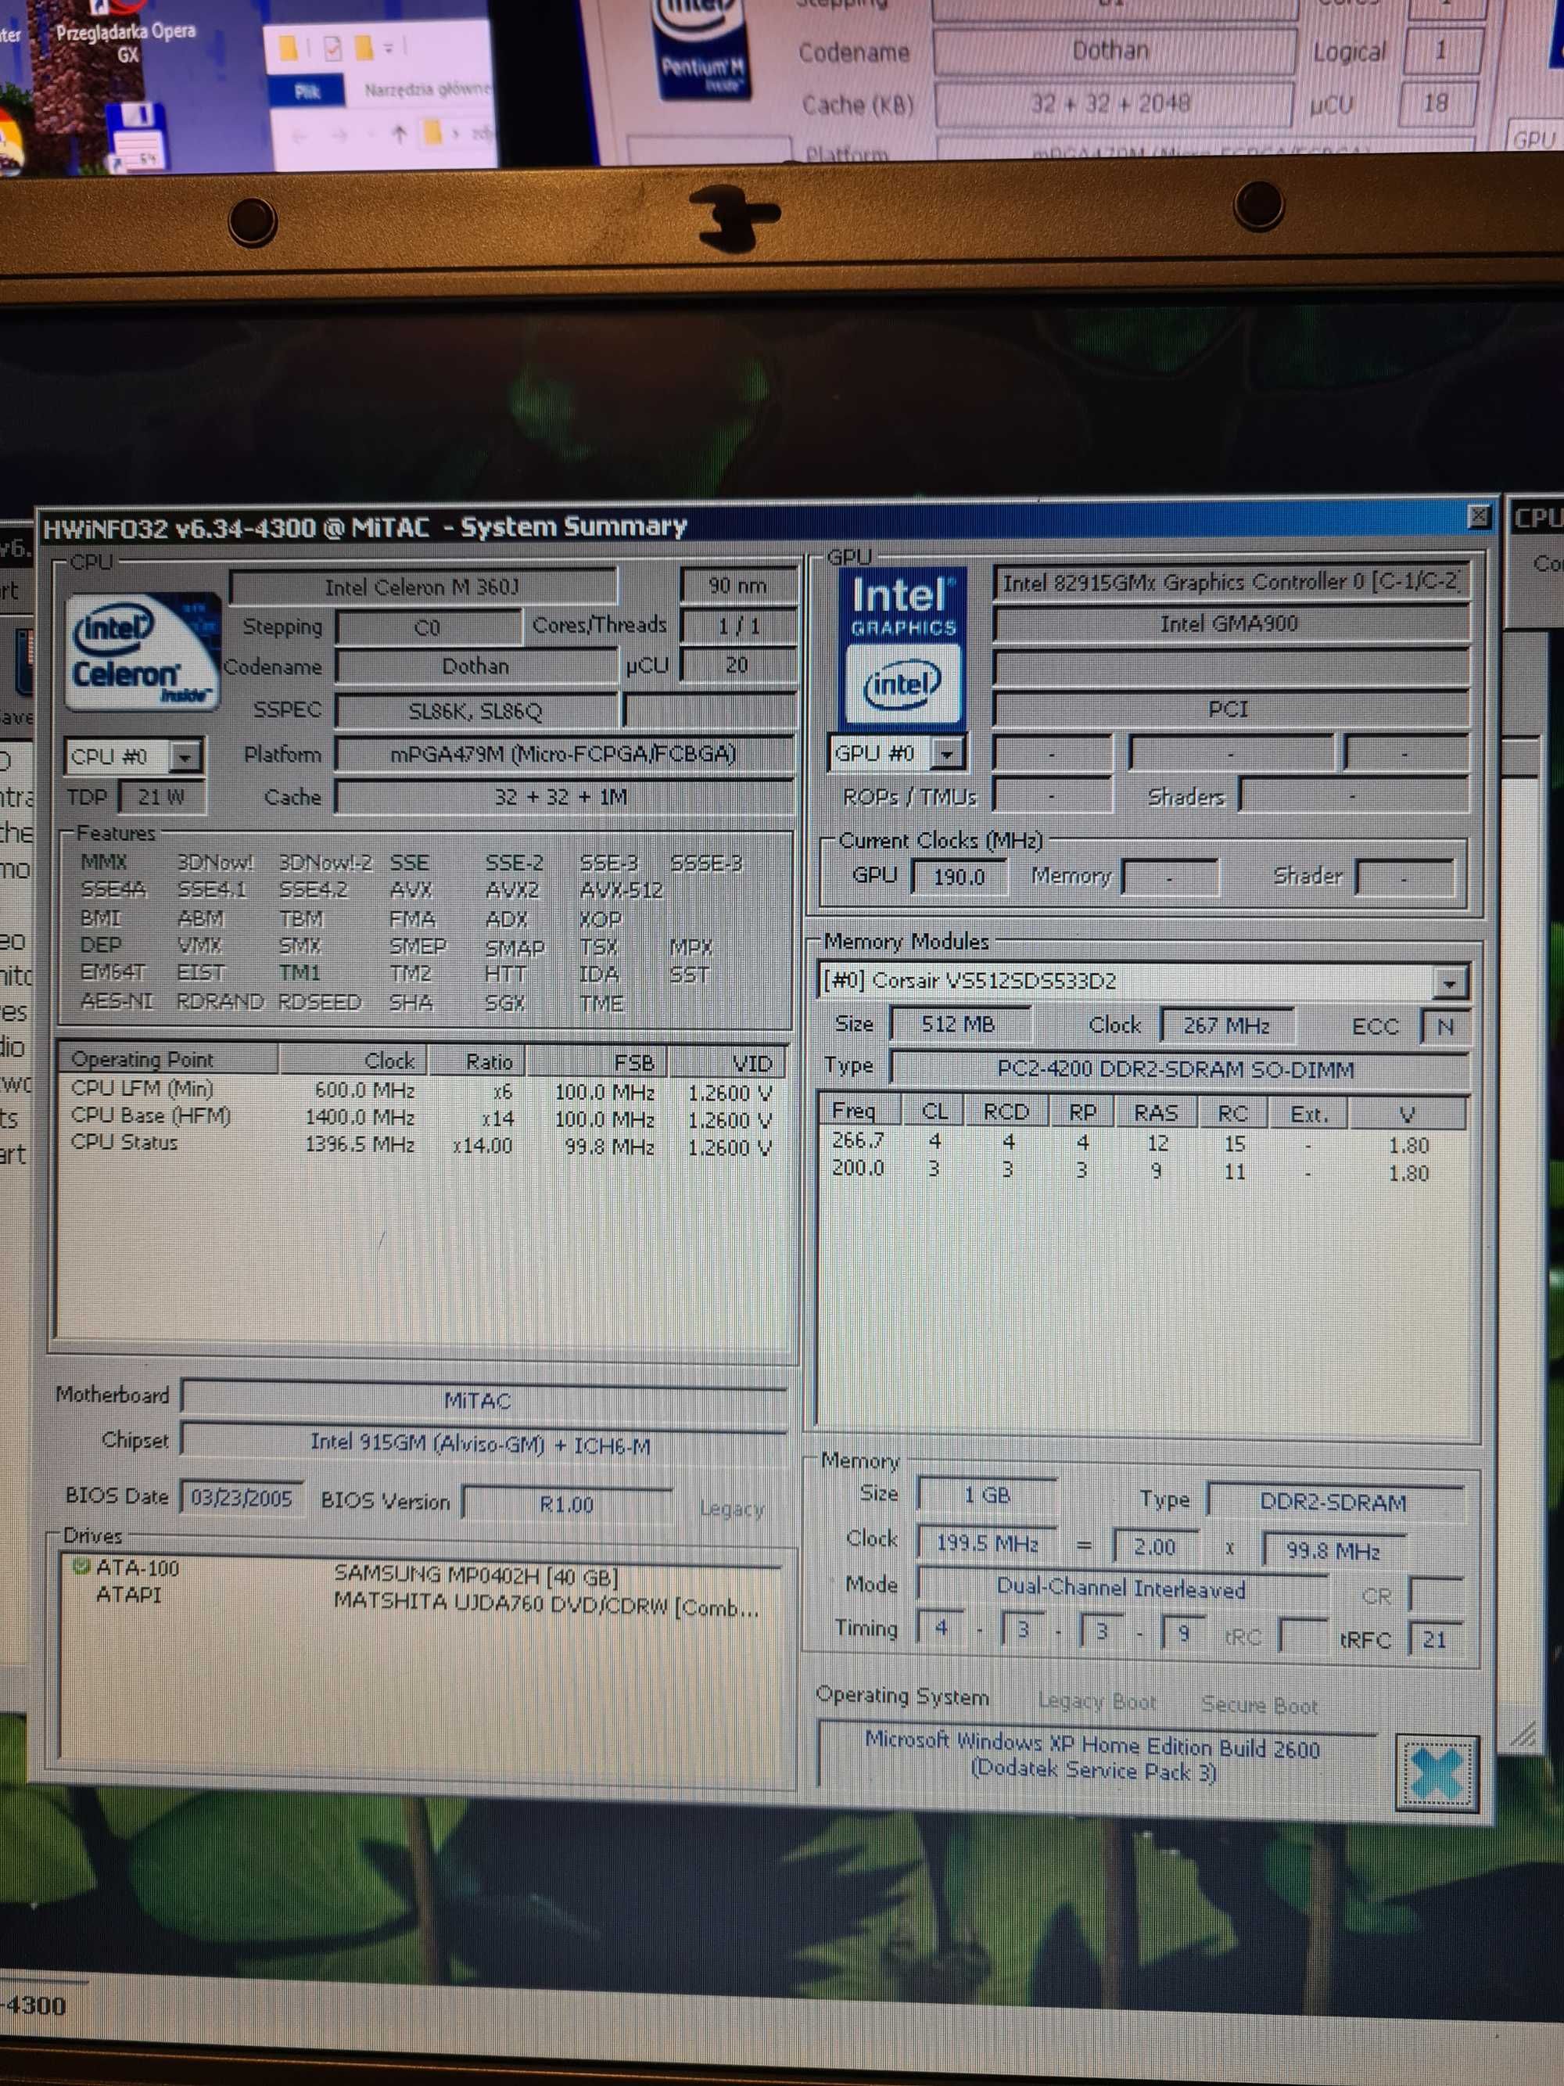The image size is (1564, 2086).
Task: Click the mPGA479M platform field
Action: pyautogui.click(x=564, y=753)
